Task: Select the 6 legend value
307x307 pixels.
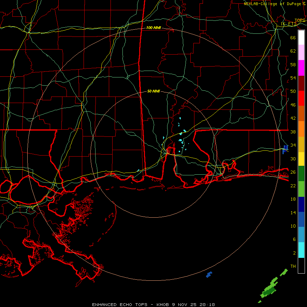Action: pyautogui.click(x=294, y=239)
